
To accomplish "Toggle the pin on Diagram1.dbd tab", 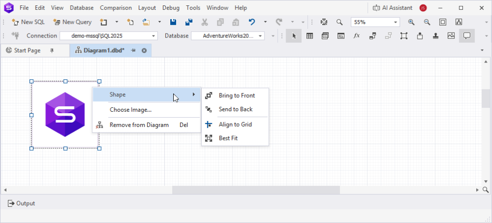I will pos(133,50).
